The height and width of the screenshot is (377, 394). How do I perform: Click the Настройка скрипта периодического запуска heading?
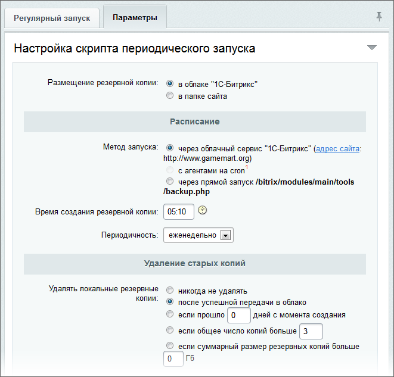135,48
